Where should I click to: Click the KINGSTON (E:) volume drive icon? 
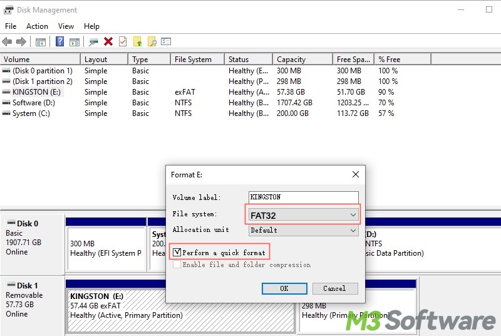(6, 92)
